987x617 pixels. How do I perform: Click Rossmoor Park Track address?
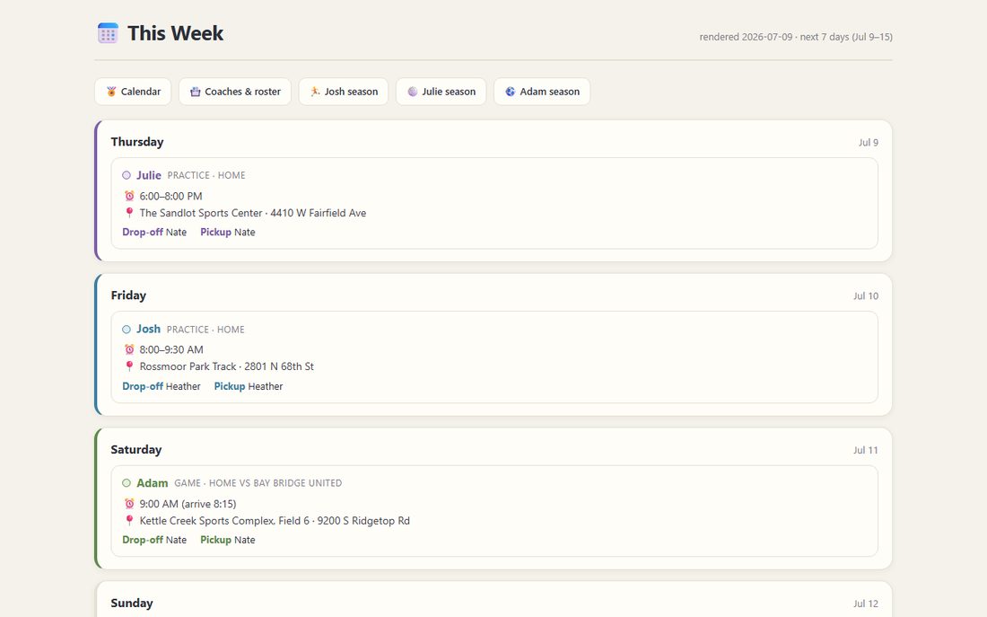[227, 366]
